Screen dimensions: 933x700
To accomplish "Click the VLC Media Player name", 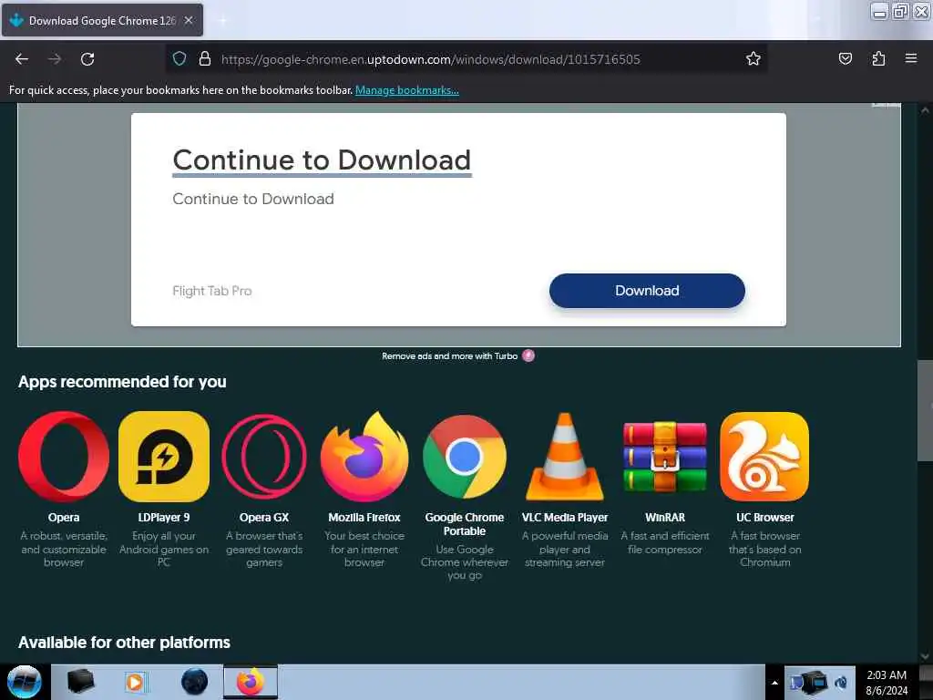I will pos(565,518).
